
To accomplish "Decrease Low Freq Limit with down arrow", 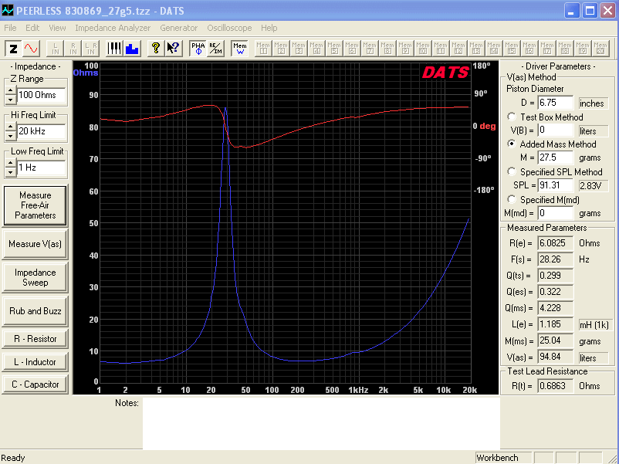I will pos(11,172).
